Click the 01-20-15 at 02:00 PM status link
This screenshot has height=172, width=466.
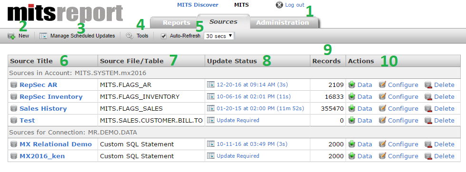tap(260, 108)
